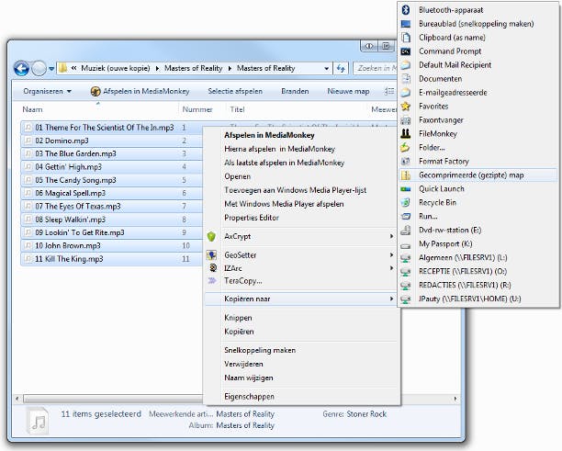This screenshot has width=562, height=451.
Task: Open the recent pages dropdown next to Forward
Action: click(x=51, y=69)
